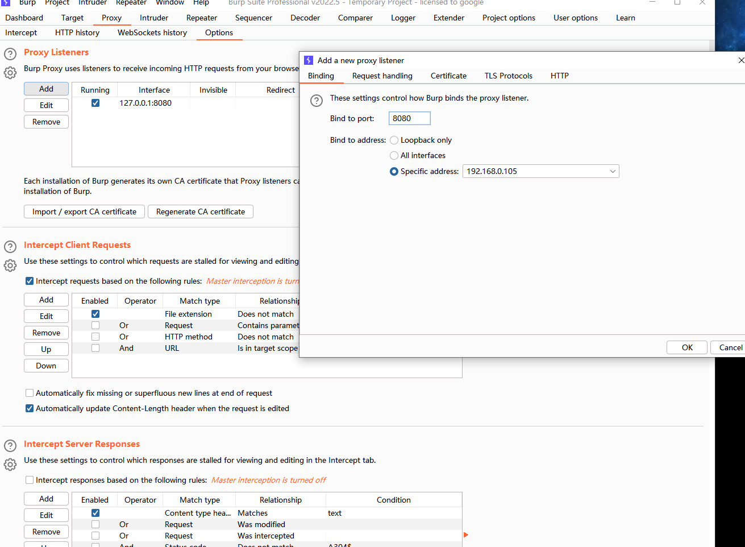Select the 'All interfaces' radio button
This screenshot has width=745, height=547.
(x=394, y=155)
